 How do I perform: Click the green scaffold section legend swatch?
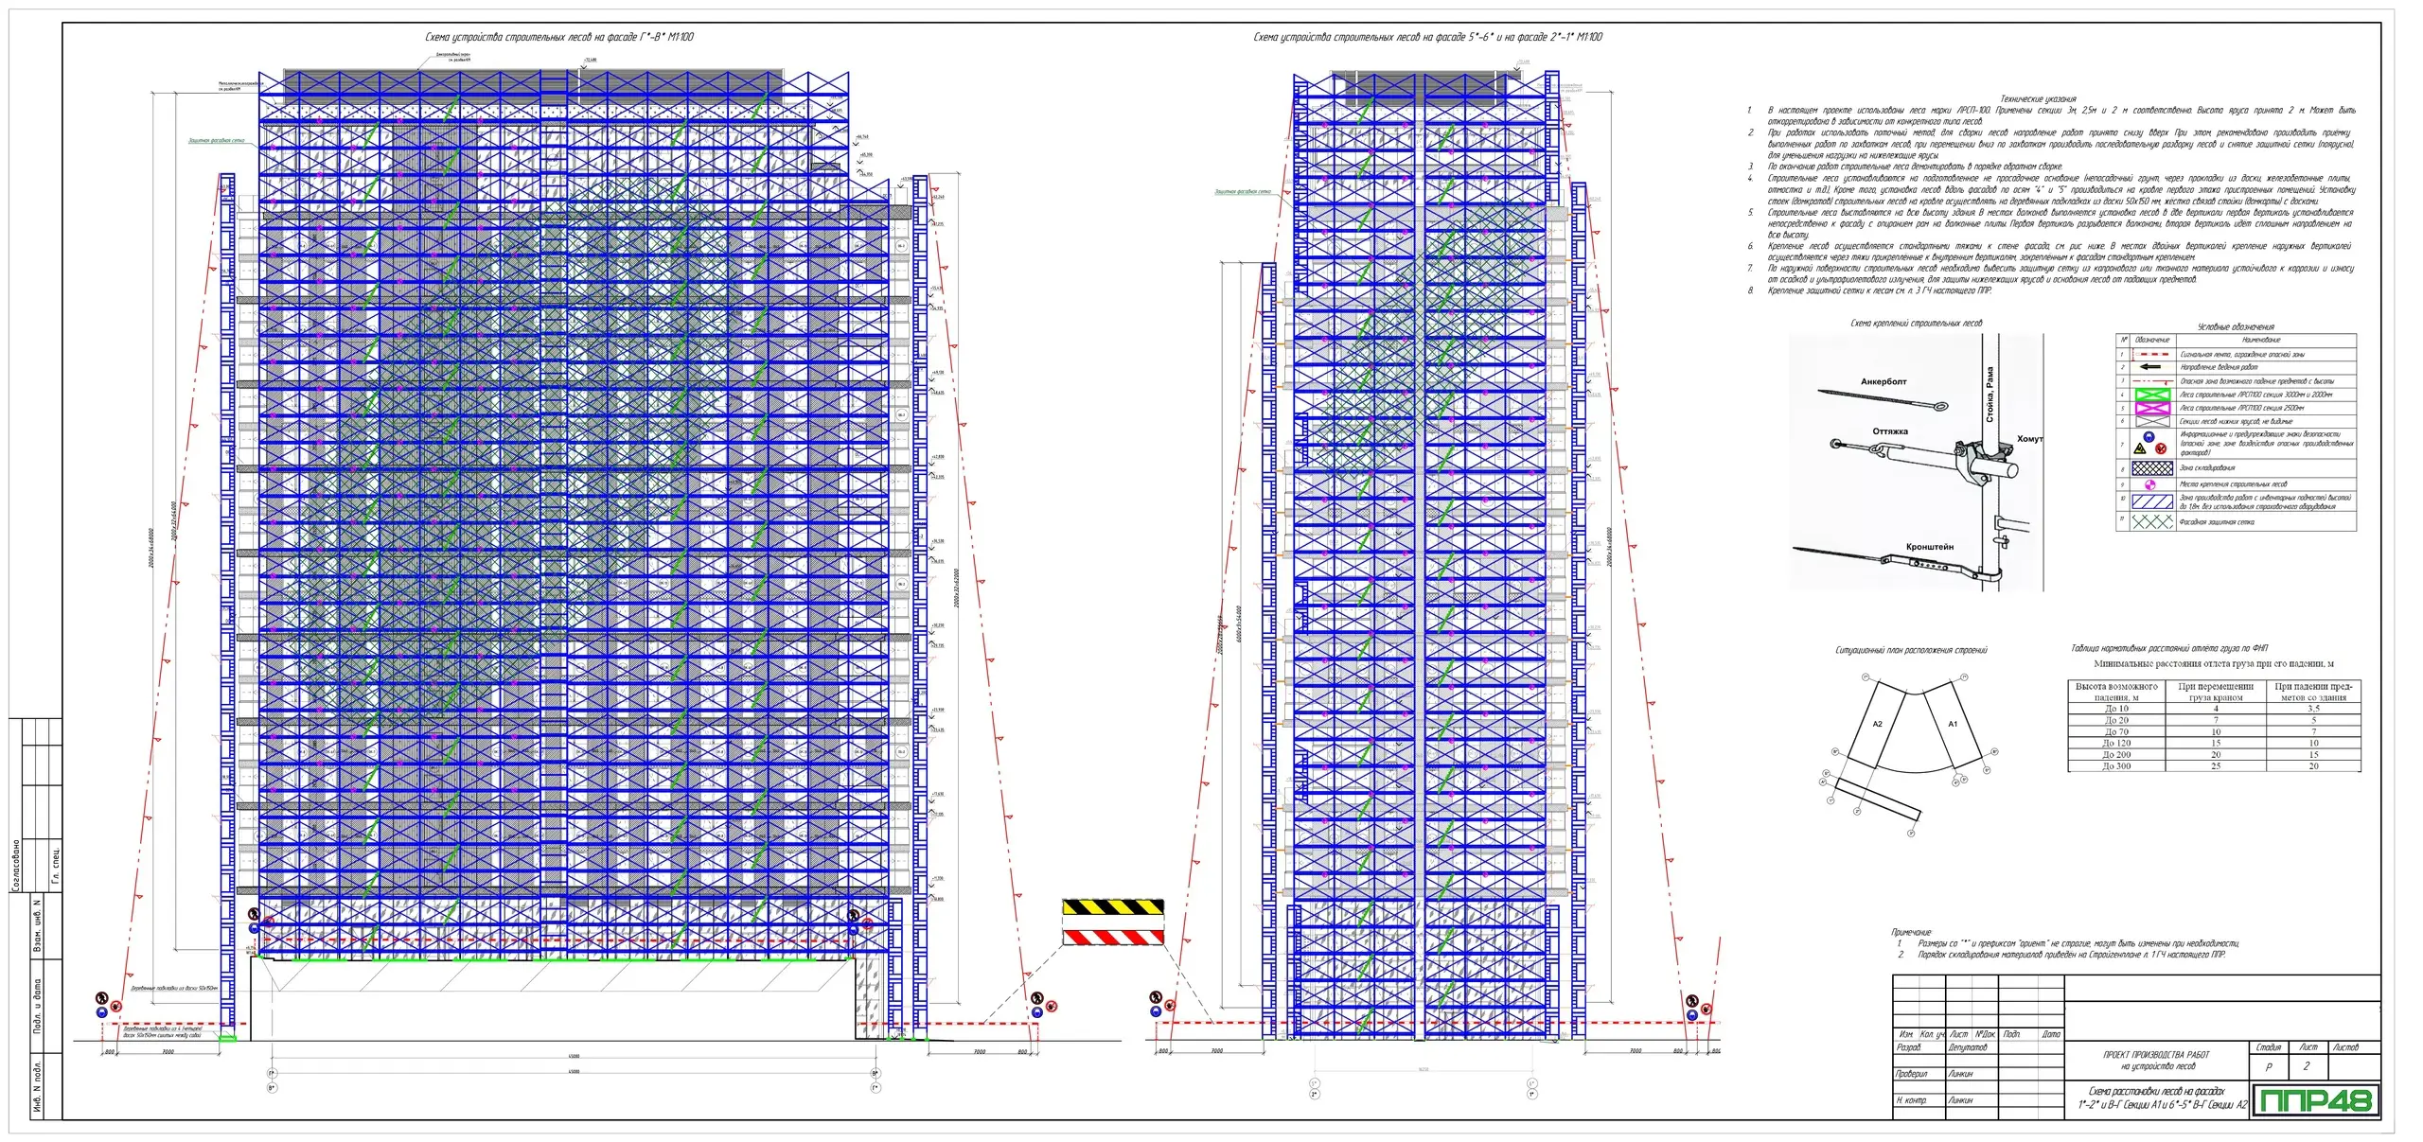click(2152, 395)
